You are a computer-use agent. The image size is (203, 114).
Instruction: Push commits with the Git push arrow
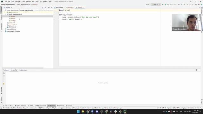[187, 4]
